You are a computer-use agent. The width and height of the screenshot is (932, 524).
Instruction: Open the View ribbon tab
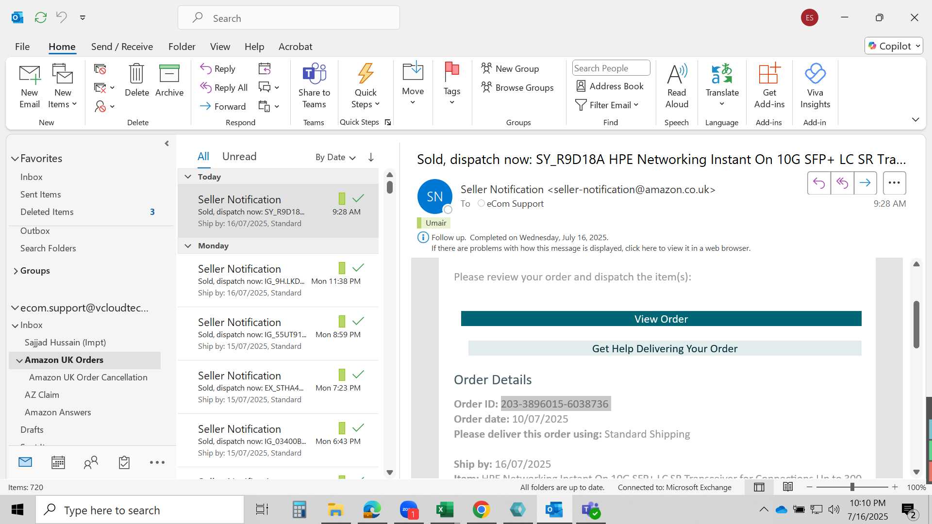click(220, 47)
